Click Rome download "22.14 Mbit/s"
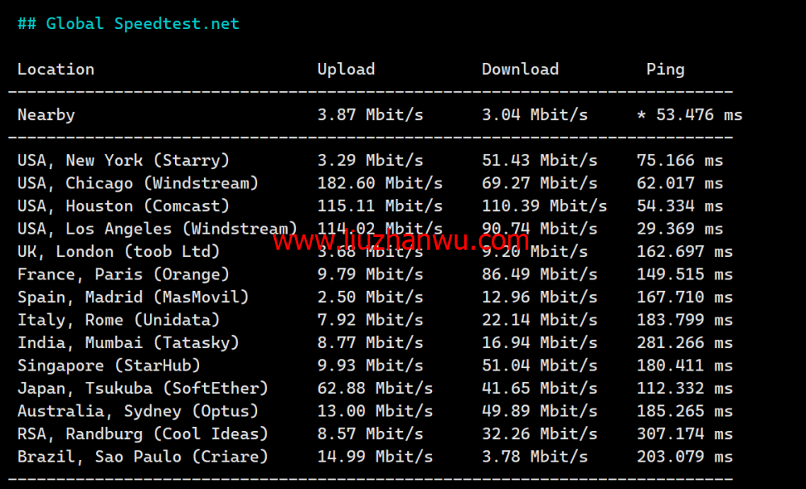Image resolution: width=806 pixels, height=489 pixels. (x=540, y=320)
